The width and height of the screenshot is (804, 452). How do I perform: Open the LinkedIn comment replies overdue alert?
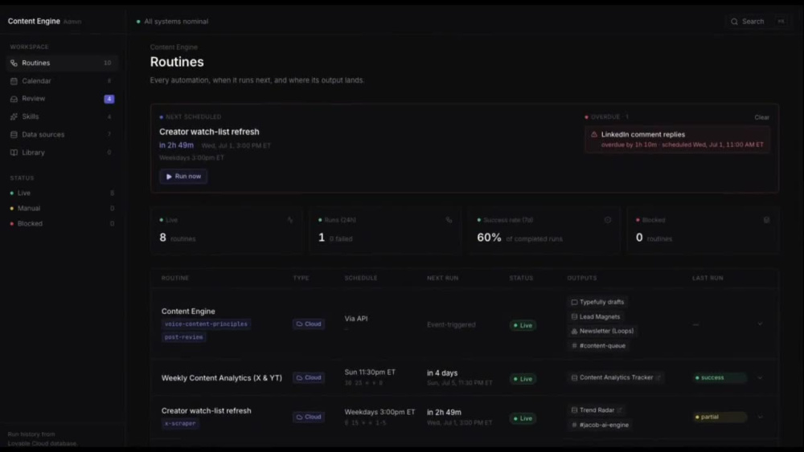(x=677, y=139)
